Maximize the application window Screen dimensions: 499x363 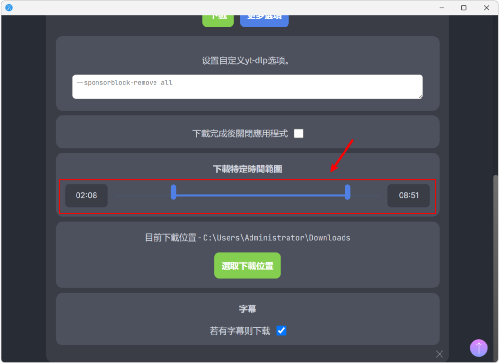coord(464,8)
